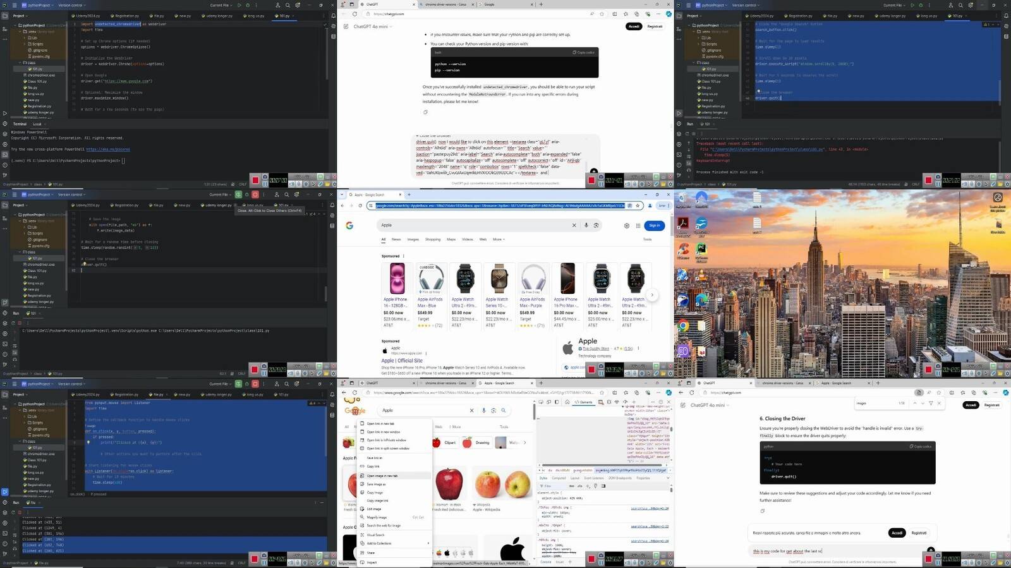
Task: Select the Clipart filter chip on Google Images
Action: pyautogui.click(x=445, y=442)
